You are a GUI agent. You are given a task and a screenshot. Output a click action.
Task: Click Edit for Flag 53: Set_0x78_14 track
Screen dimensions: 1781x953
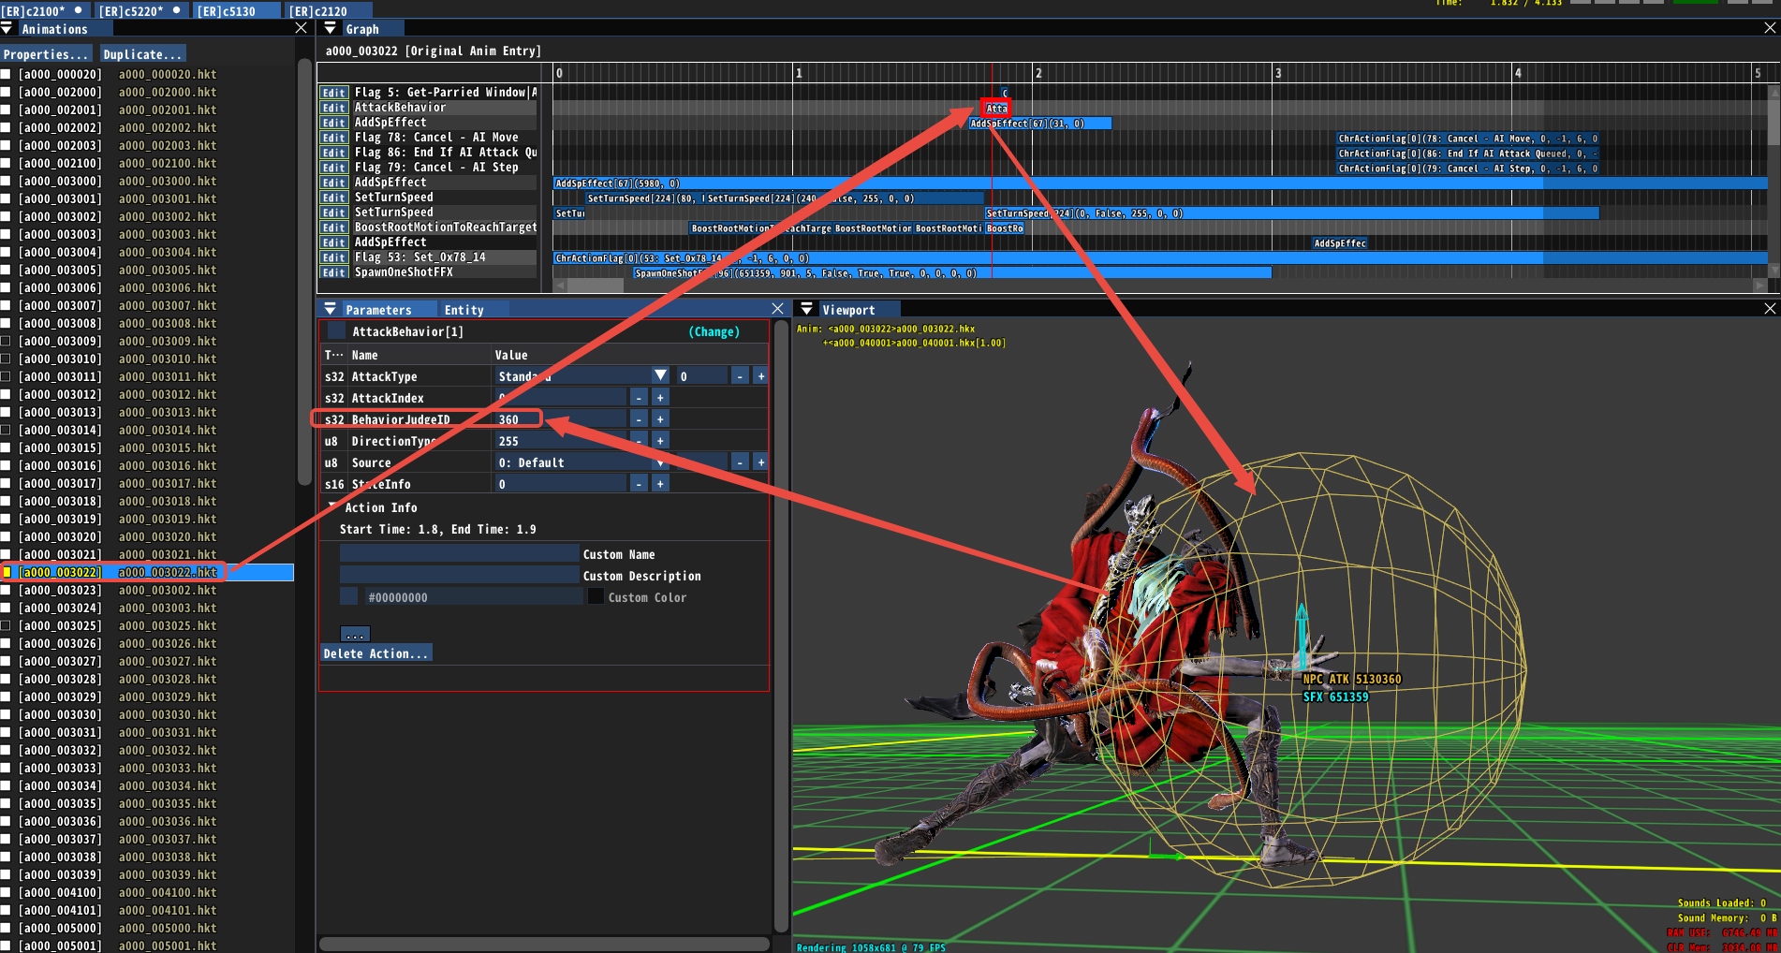(333, 257)
